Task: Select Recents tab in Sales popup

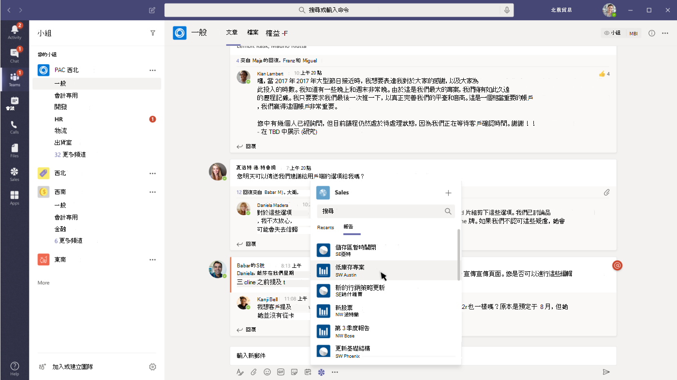Action: tap(325, 227)
